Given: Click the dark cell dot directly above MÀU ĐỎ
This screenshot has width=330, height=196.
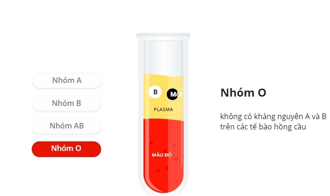Looking at the screenshot, I should tap(165, 151).
